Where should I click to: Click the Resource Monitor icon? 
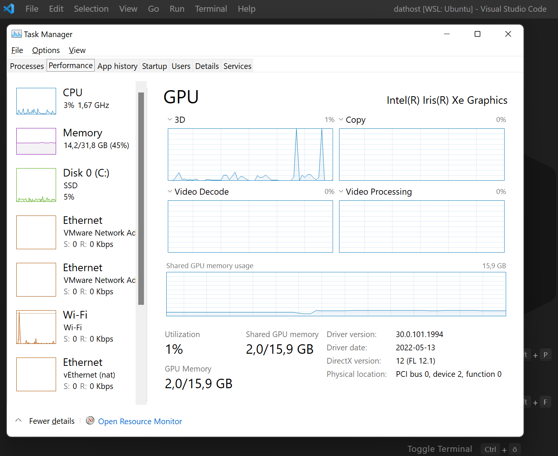[90, 420]
